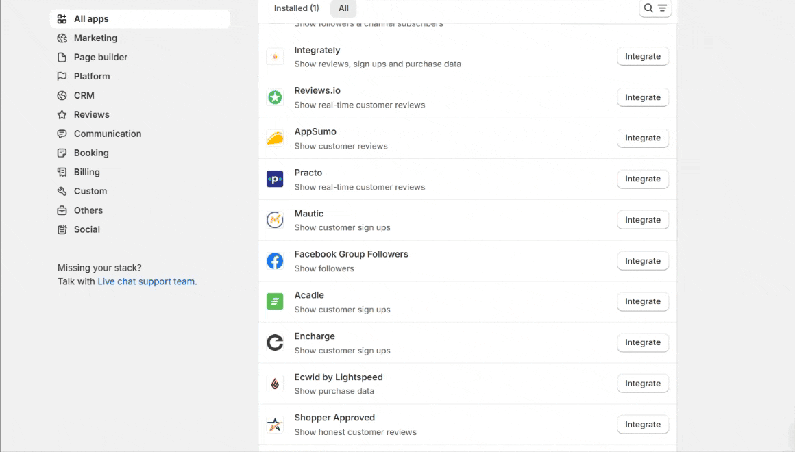The height and width of the screenshot is (452, 795).
Task: Select the All tab
Action: (343, 8)
